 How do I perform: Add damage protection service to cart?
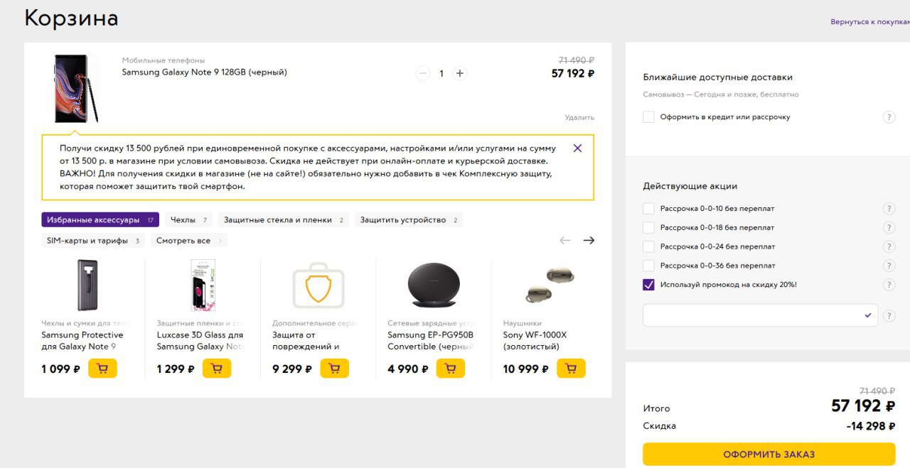point(334,369)
